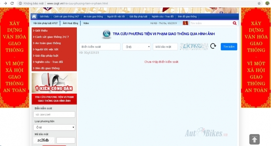Open the browser profile avatar
Screen dimensions: 271x146
coord(267,3)
